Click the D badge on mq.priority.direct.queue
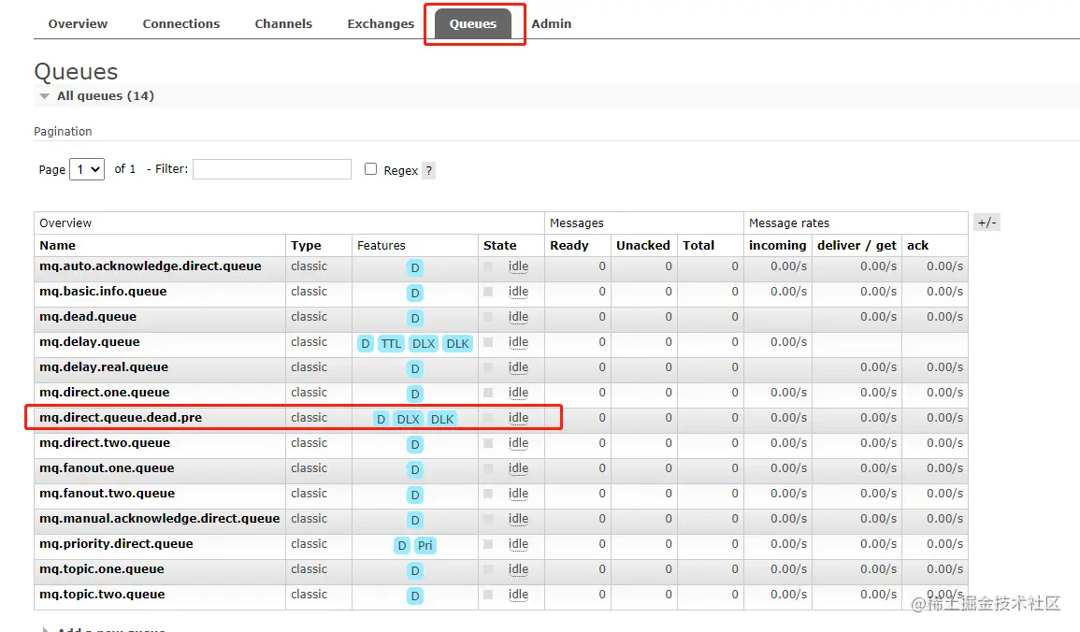This screenshot has height=632, width=1080. (x=401, y=545)
